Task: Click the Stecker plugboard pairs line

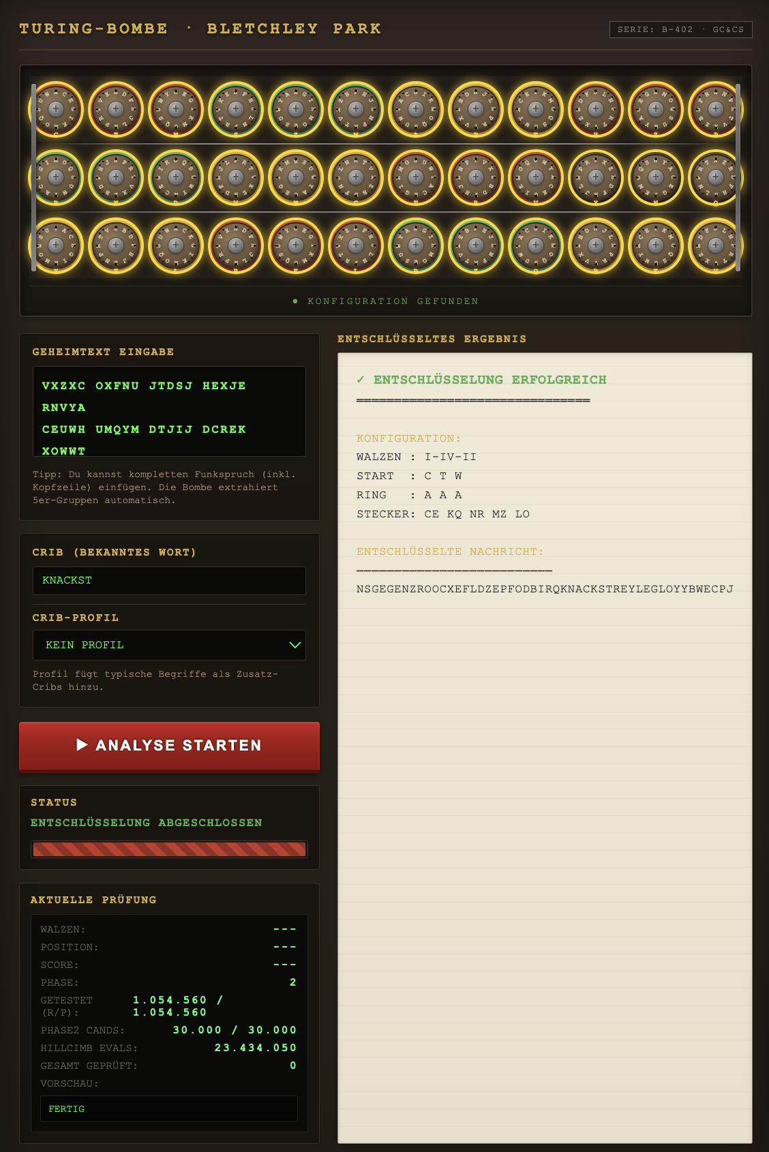Action: tap(443, 514)
